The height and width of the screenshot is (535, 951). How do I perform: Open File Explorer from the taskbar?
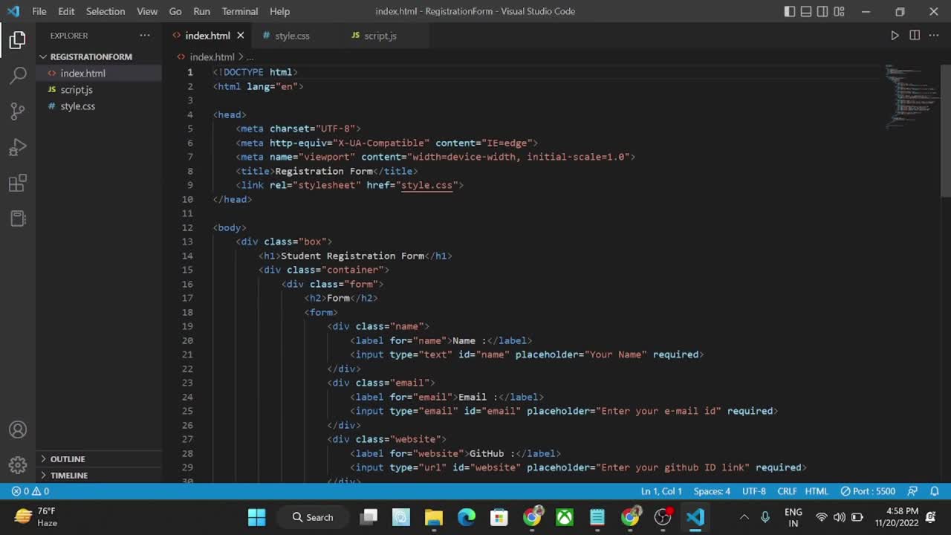tap(434, 517)
